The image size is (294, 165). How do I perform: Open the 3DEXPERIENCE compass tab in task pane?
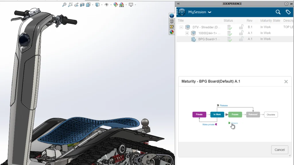(x=172, y=16)
